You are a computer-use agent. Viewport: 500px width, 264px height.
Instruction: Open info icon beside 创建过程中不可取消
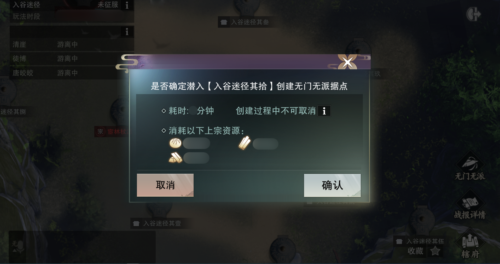324,111
